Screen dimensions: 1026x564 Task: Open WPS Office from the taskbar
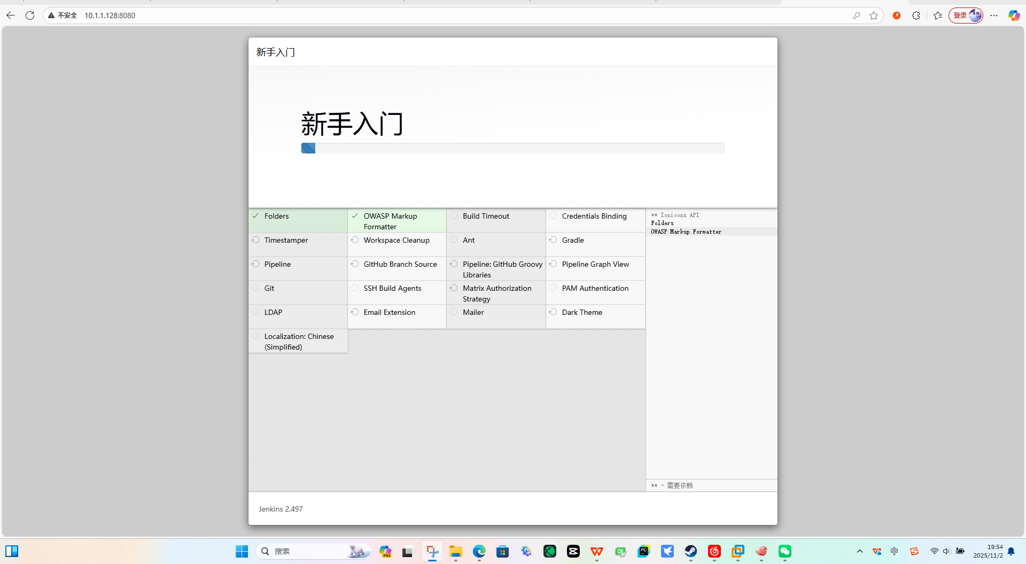pyautogui.click(x=597, y=551)
